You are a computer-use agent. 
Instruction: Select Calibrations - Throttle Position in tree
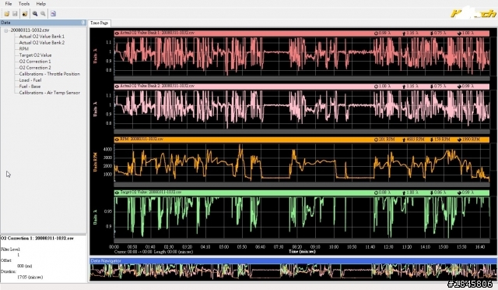point(49,74)
